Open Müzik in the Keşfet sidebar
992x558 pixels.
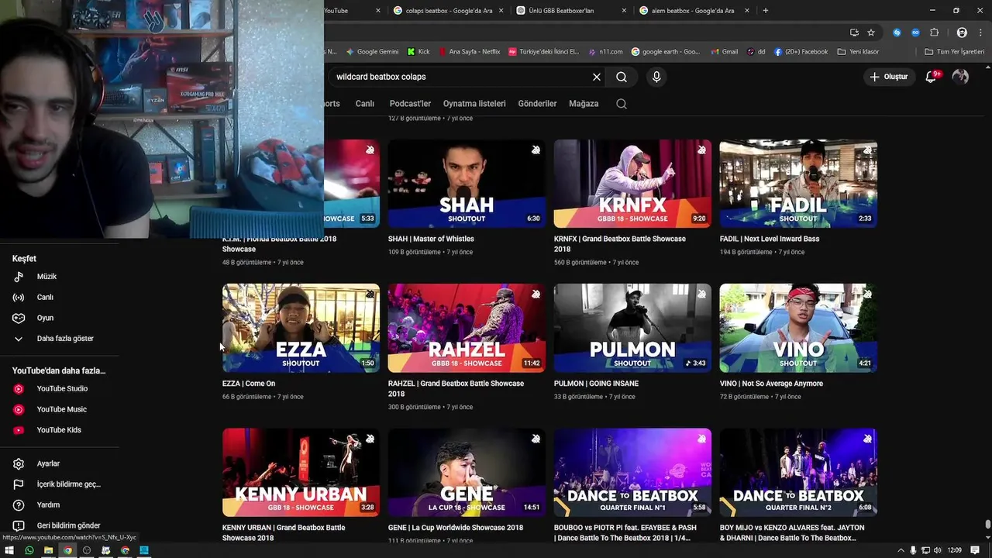pyautogui.click(x=60, y=277)
